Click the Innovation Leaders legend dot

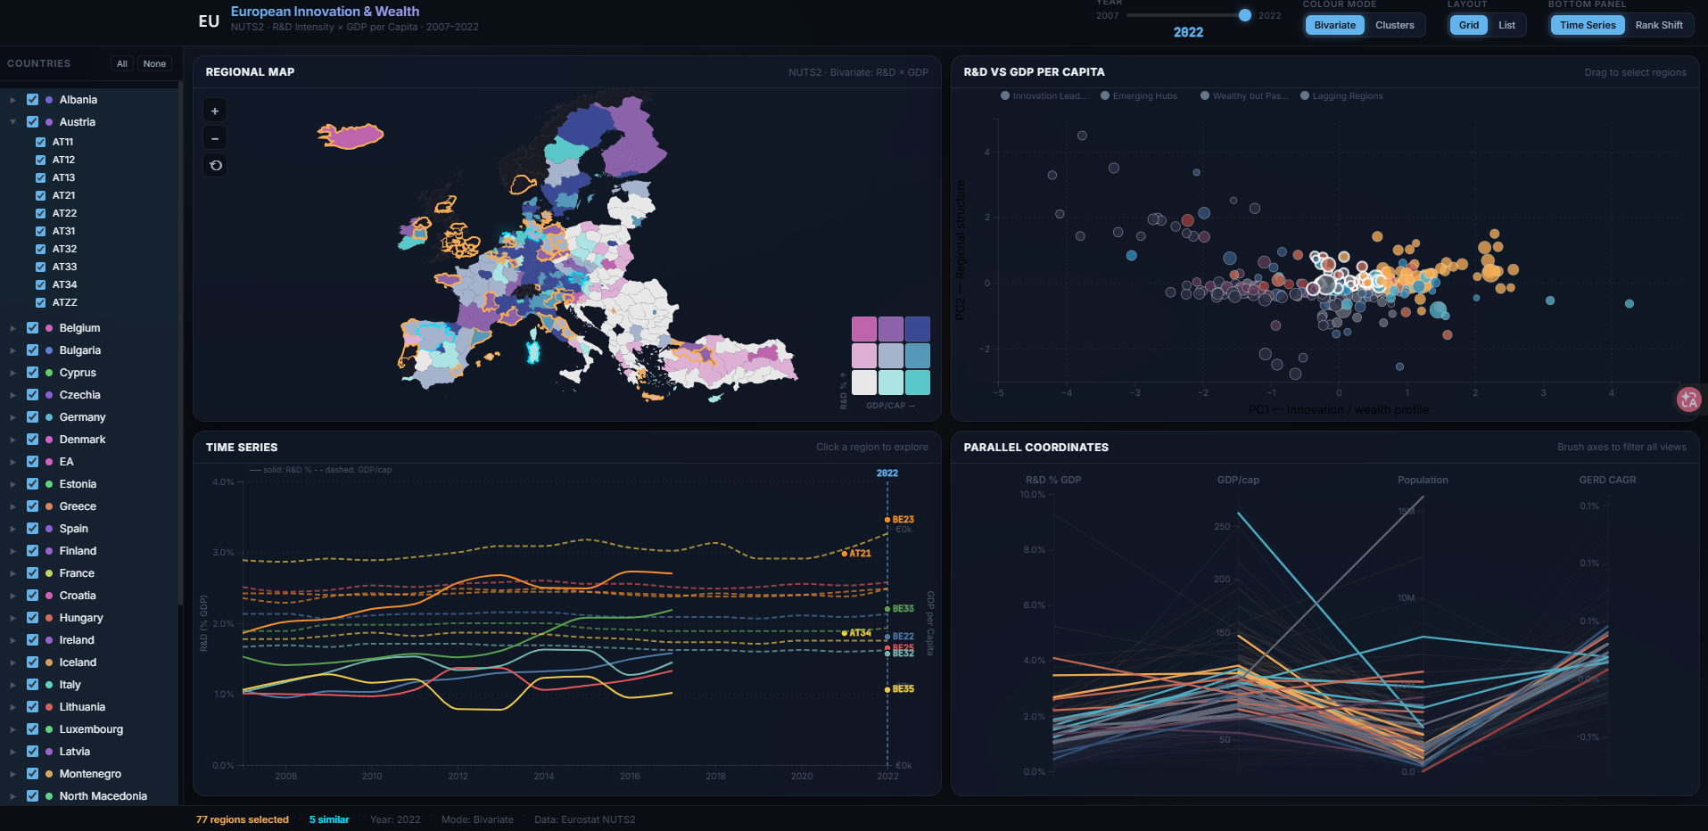pos(1005,96)
